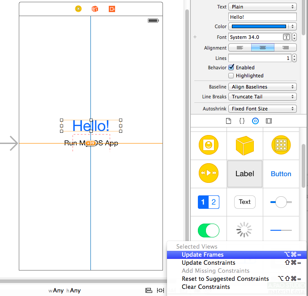Viewport: 308px width, 296px height.
Task: Open the label Color picker swatch
Action: pyautogui.click(x=259, y=27)
